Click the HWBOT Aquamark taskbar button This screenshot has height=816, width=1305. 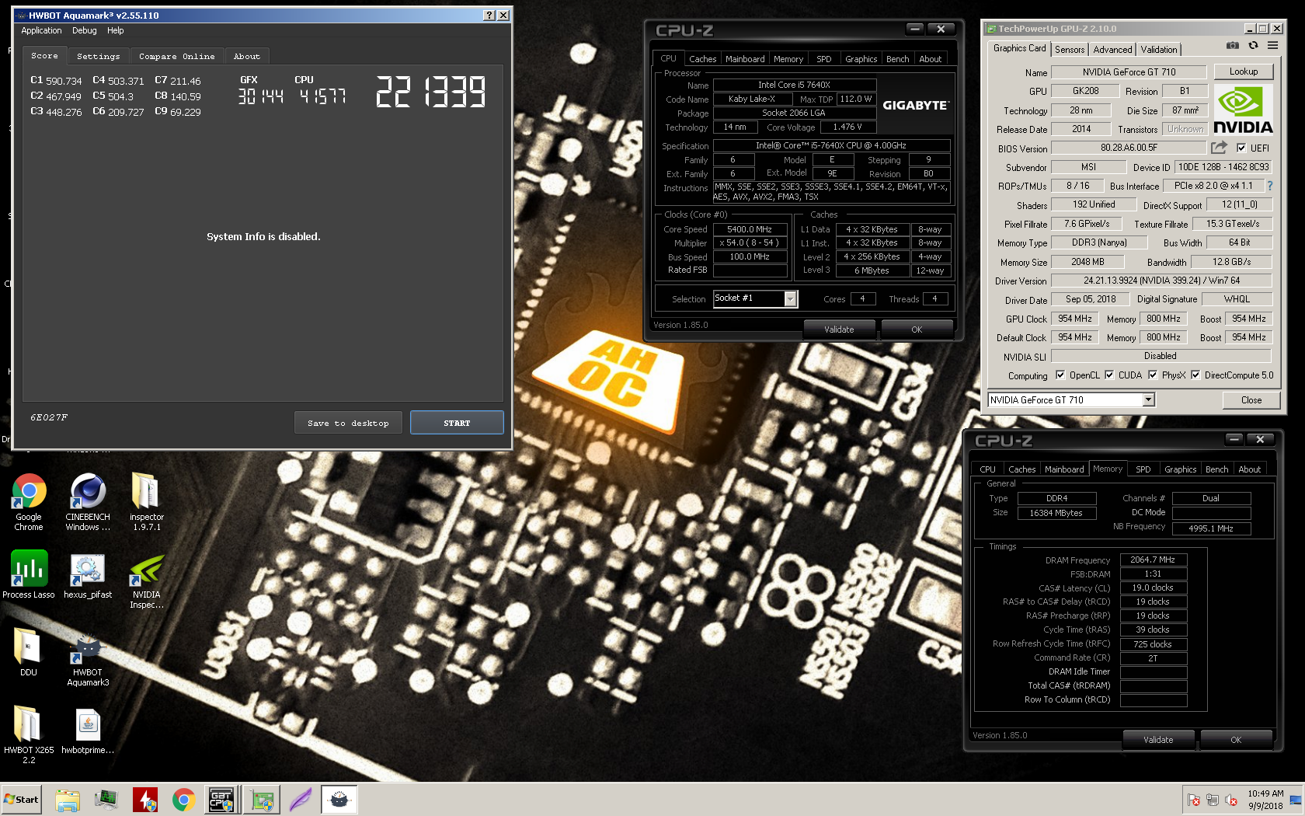[339, 799]
